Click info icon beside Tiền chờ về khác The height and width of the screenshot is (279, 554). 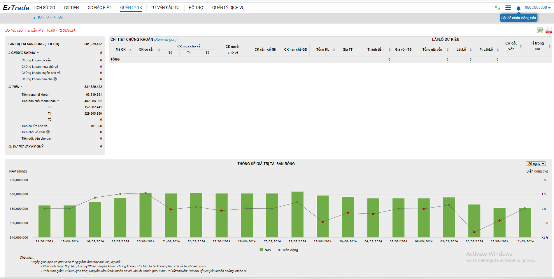point(48,132)
